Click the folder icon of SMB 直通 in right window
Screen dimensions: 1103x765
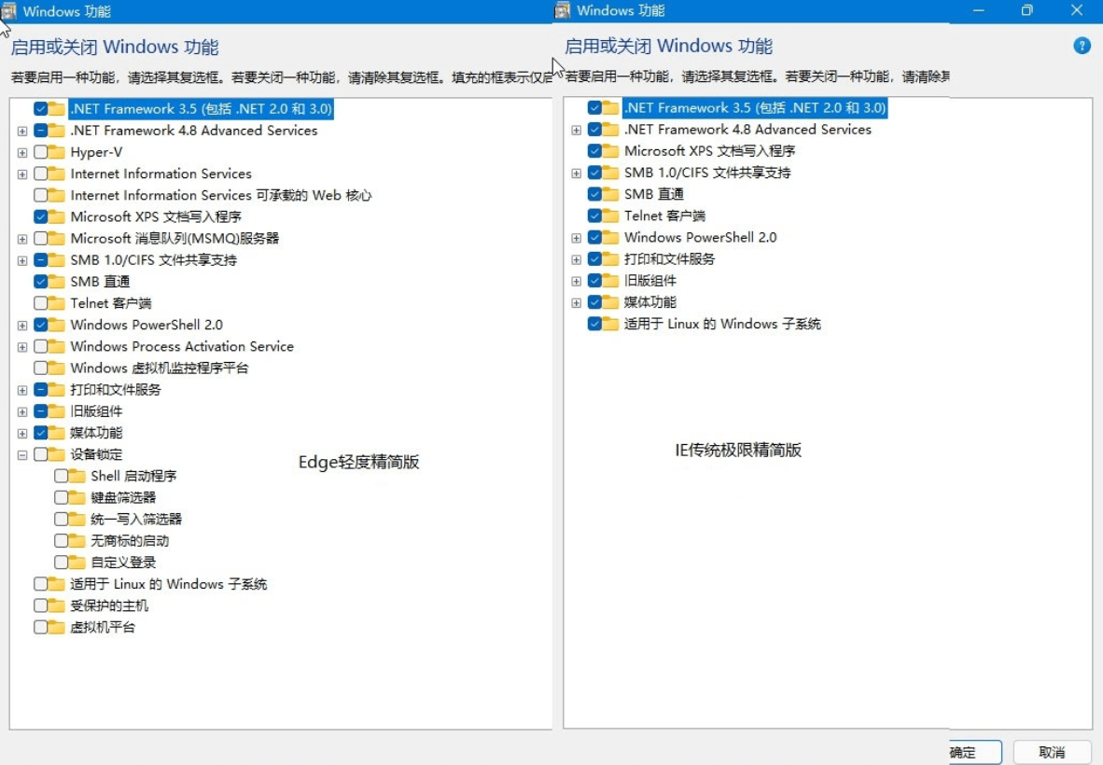pos(611,194)
